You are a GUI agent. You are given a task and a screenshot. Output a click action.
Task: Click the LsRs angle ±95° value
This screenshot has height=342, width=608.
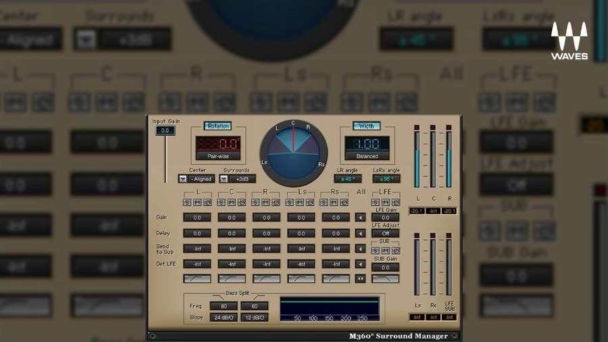click(x=386, y=178)
